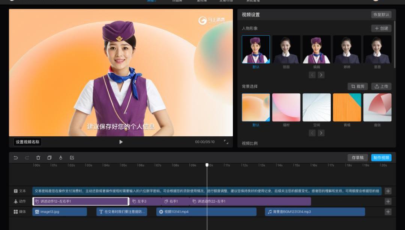Select the orange 青橘 background
Image resolution: width=405 pixels, height=230 pixels.
point(347,108)
